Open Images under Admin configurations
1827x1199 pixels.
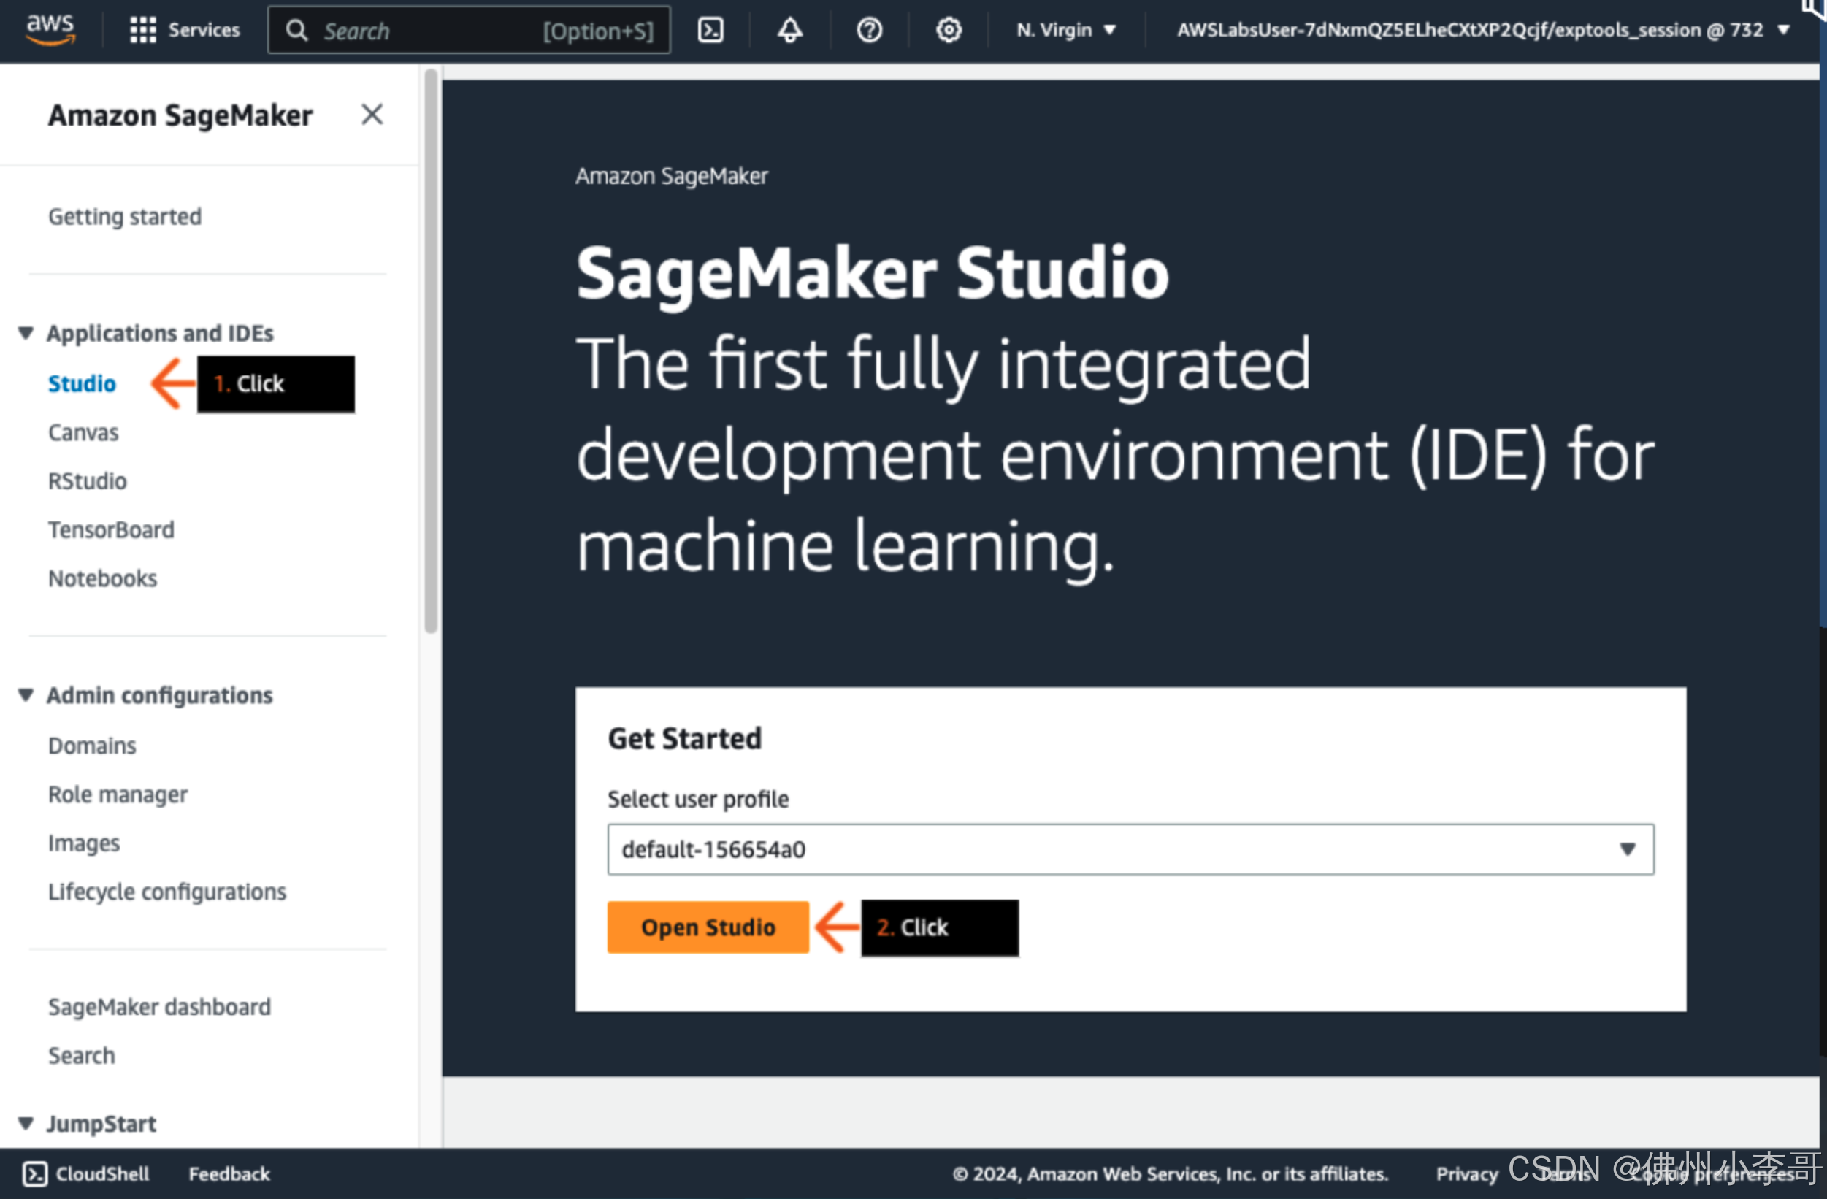(x=84, y=843)
